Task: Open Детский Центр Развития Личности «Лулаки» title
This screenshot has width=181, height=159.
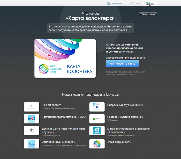Action: (63, 130)
